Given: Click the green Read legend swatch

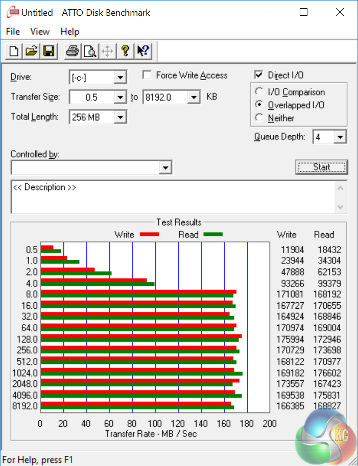Looking at the screenshot, I should pyautogui.click(x=213, y=234).
